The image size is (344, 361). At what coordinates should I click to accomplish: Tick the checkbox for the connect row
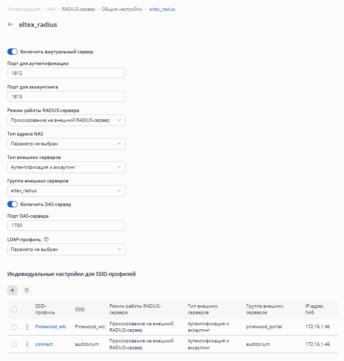point(14,344)
